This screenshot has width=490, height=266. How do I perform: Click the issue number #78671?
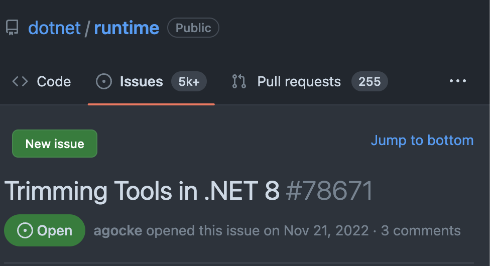pyautogui.click(x=329, y=191)
